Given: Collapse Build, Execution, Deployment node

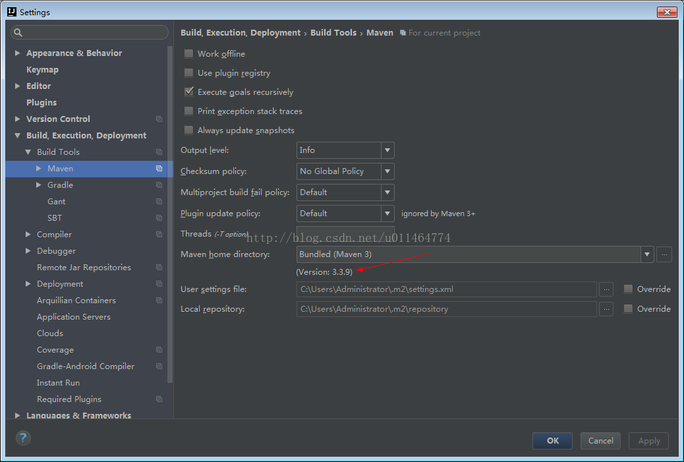Looking at the screenshot, I should tap(17, 136).
